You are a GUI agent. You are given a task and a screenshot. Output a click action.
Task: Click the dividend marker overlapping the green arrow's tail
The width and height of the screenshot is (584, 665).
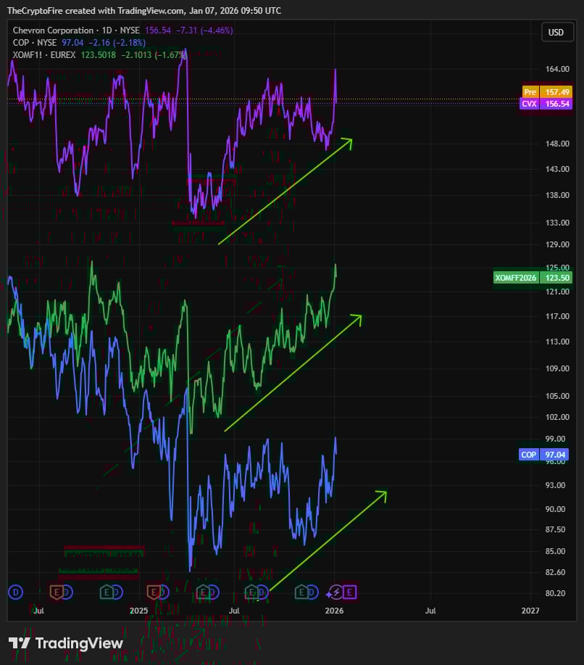coord(263,592)
